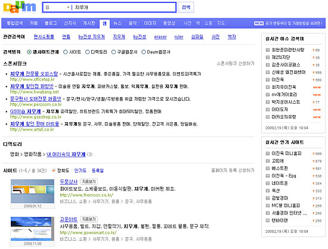Open the second site thumbnail dated 2008.11.08
This screenshot has width=328, height=249.
[x=32, y=229]
